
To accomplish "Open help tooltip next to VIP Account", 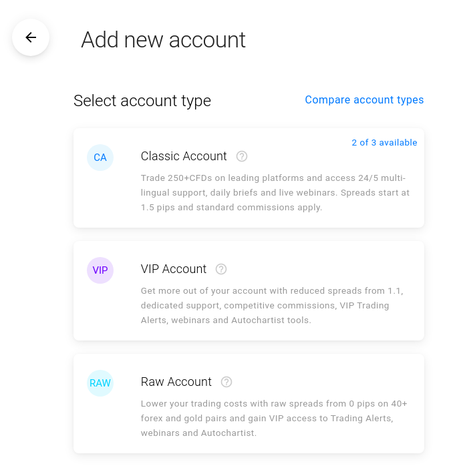I will [221, 269].
